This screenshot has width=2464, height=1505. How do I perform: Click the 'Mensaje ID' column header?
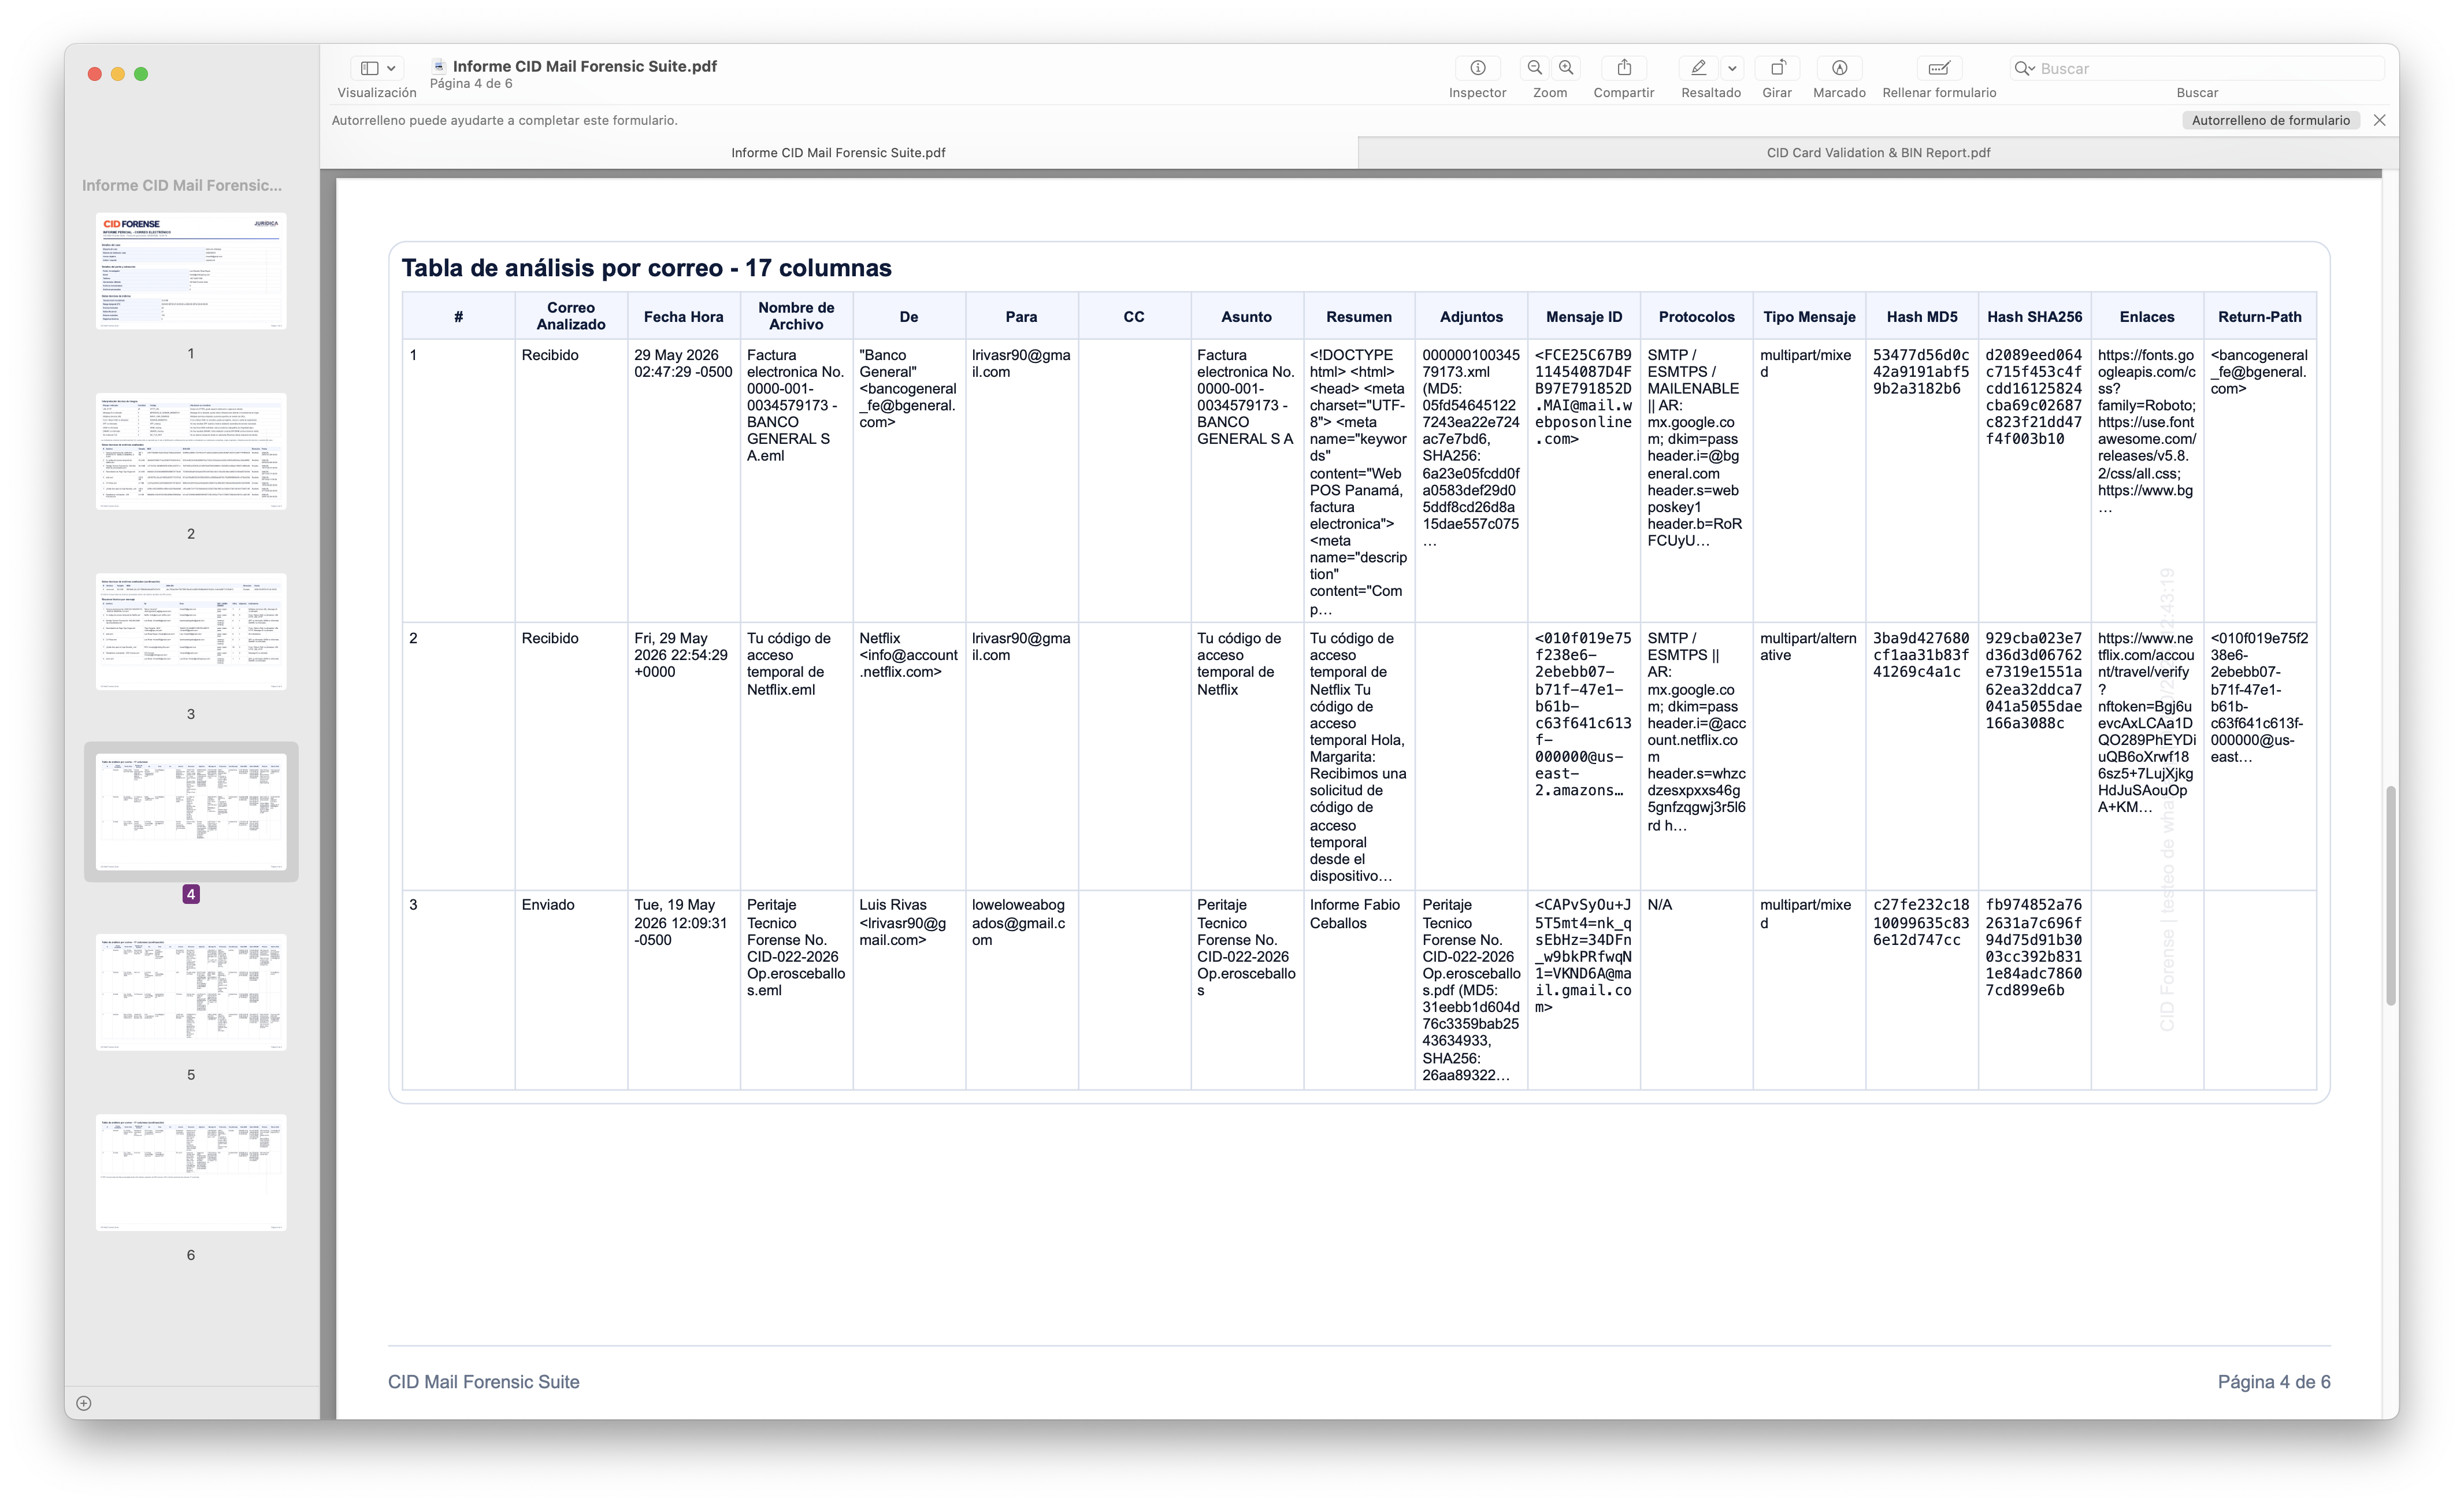(x=1584, y=317)
